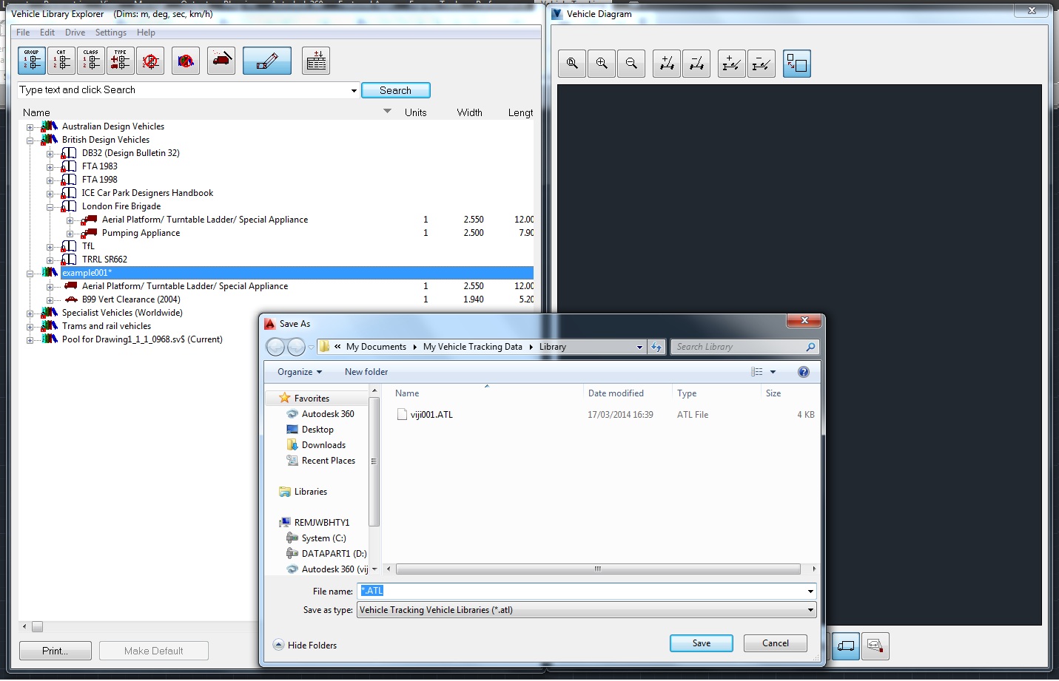Expand Australian Design Vehicles node
This screenshot has width=1059, height=681.
coord(30,127)
